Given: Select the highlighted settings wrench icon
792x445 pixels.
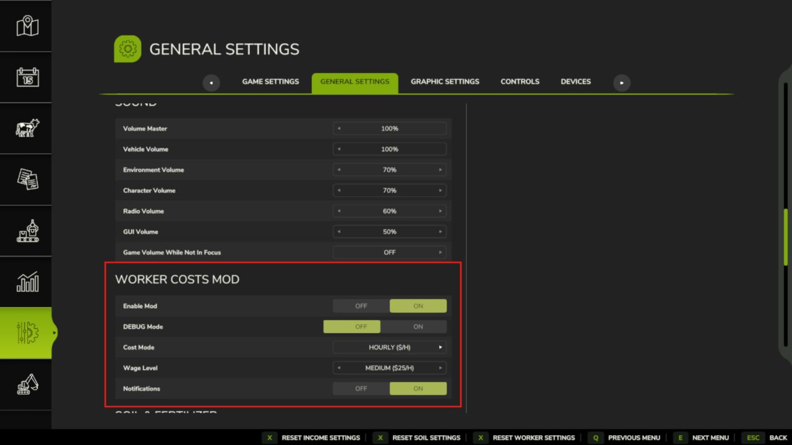Looking at the screenshot, I should pos(26,334).
